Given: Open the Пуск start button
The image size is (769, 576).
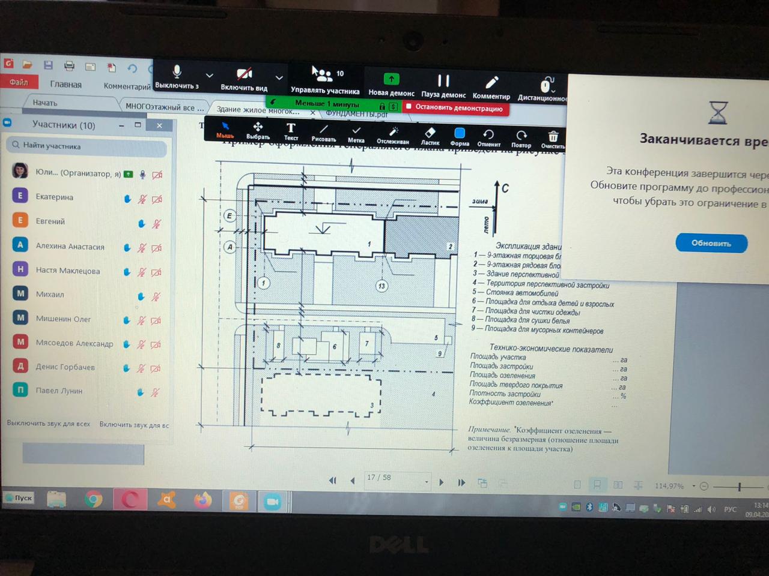Looking at the screenshot, I should (19, 498).
